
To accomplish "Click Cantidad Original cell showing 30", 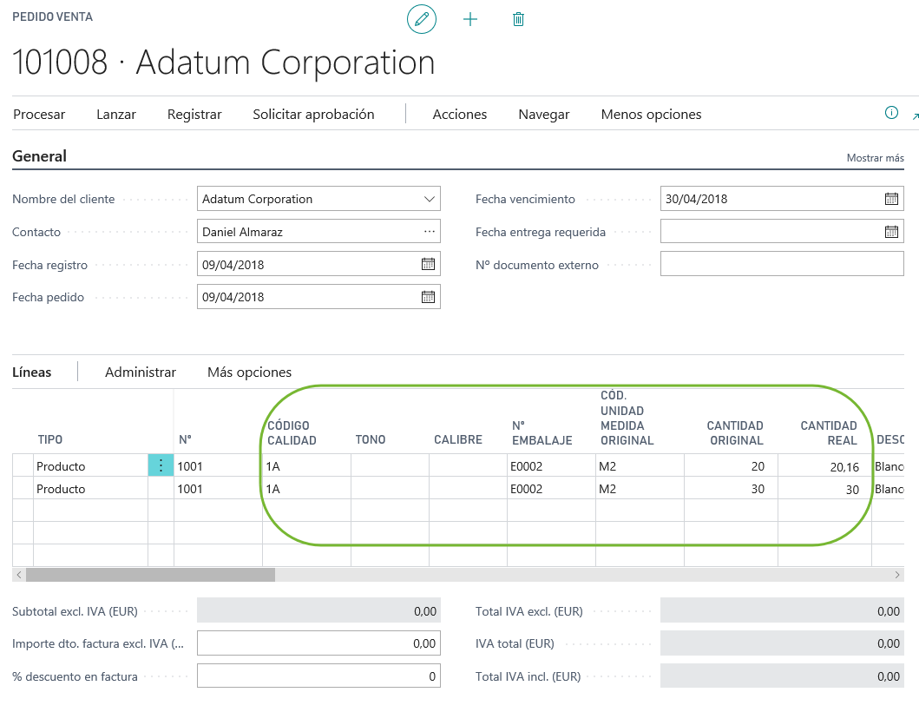I will point(731,489).
